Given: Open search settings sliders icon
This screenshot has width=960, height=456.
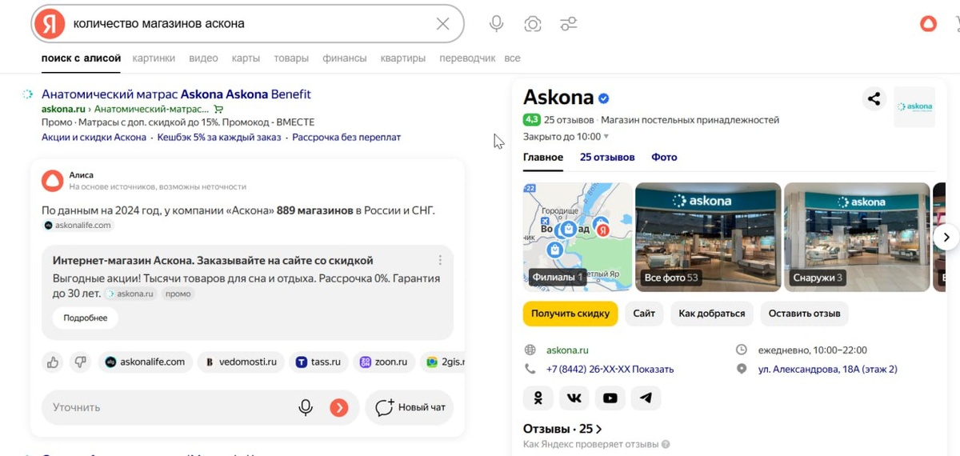Looking at the screenshot, I should click(x=569, y=24).
